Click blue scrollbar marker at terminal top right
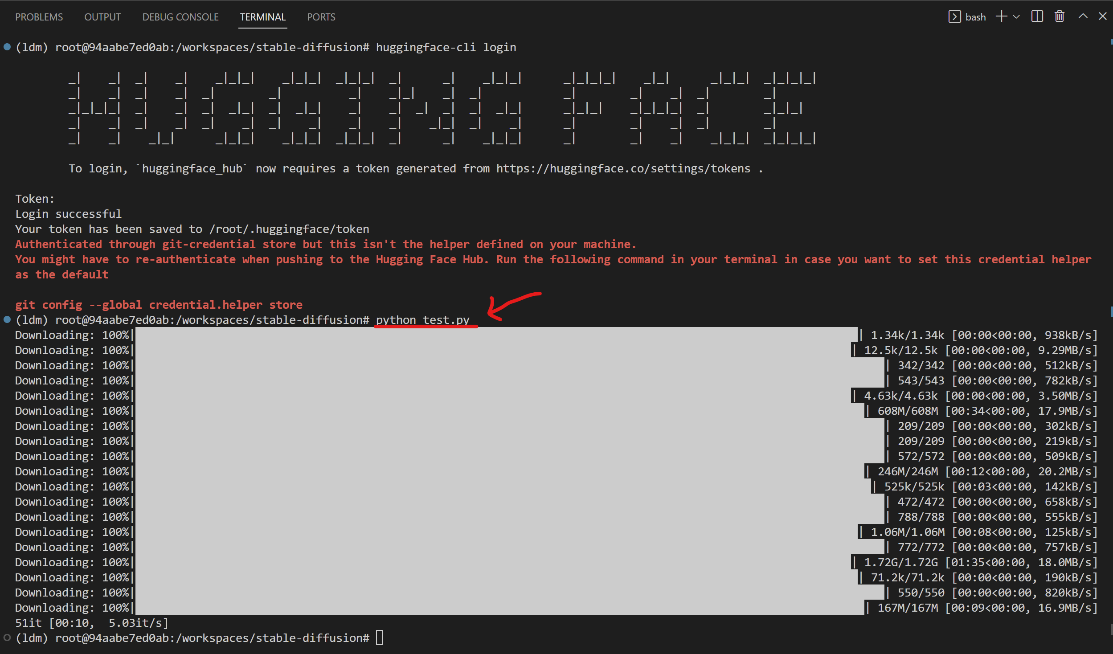The height and width of the screenshot is (654, 1113). coord(1111,42)
